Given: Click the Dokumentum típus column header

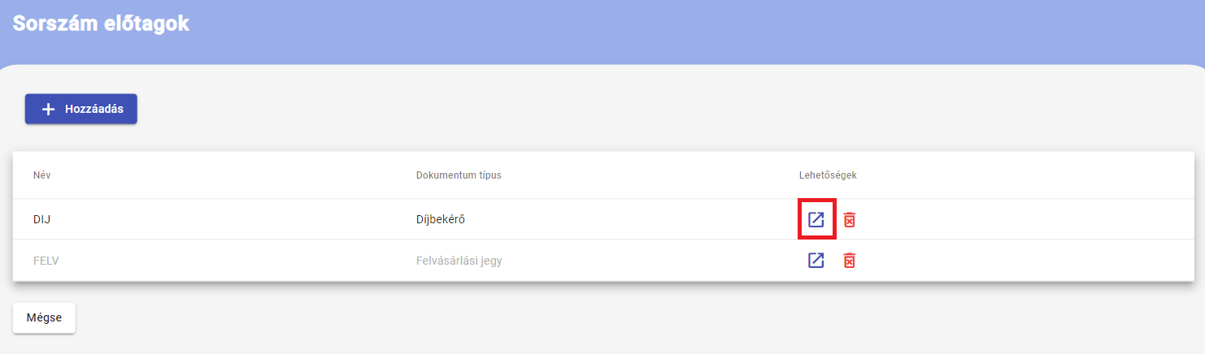Looking at the screenshot, I should (x=459, y=175).
